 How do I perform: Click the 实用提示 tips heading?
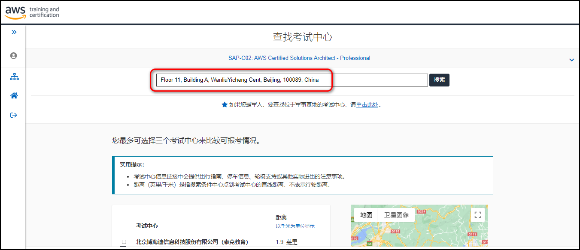click(x=132, y=164)
